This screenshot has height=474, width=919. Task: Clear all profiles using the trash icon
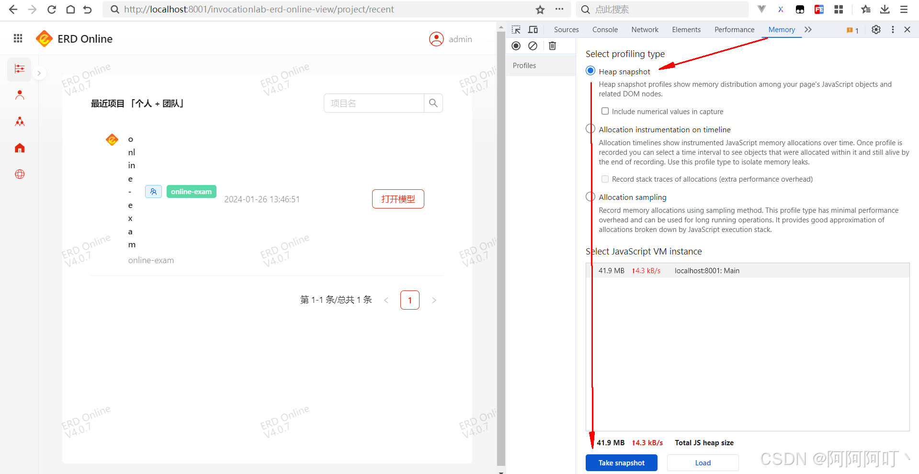coord(552,46)
